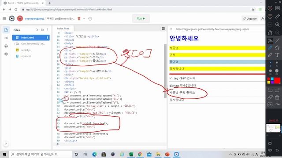Click the record button in overlay toolbar
This screenshot has height=158, width=282.
[x=270, y=8]
